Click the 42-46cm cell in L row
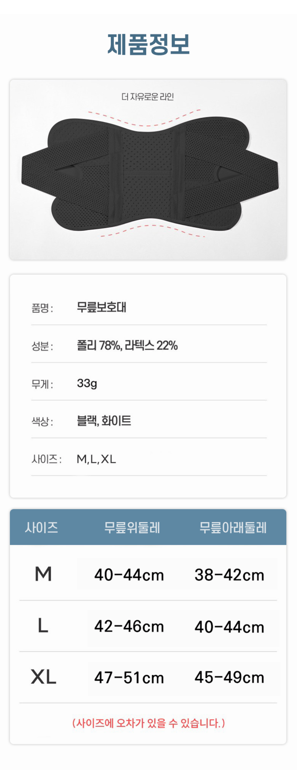 tap(129, 626)
